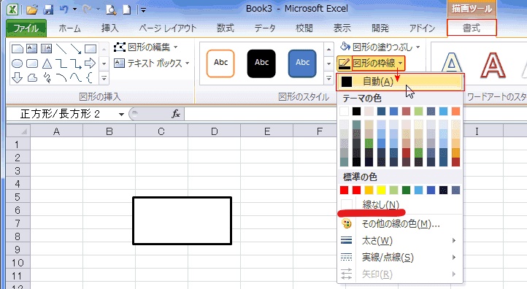Viewport: 527px width, 289px height.
Task: Pick the arrow line shape
Action: click(x=76, y=49)
